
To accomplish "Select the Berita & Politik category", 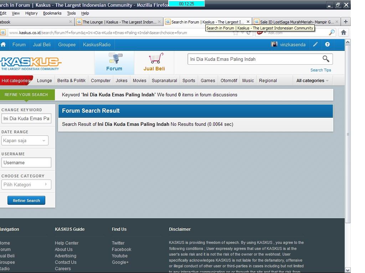I will 71,81.
